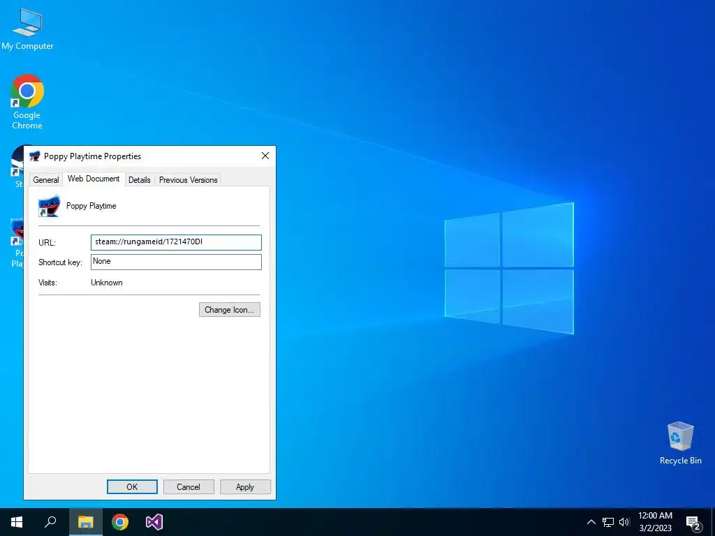Click the Show Desktop strip at taskbar end
This screenshot has width=715, height=536.
pos(713,522)
